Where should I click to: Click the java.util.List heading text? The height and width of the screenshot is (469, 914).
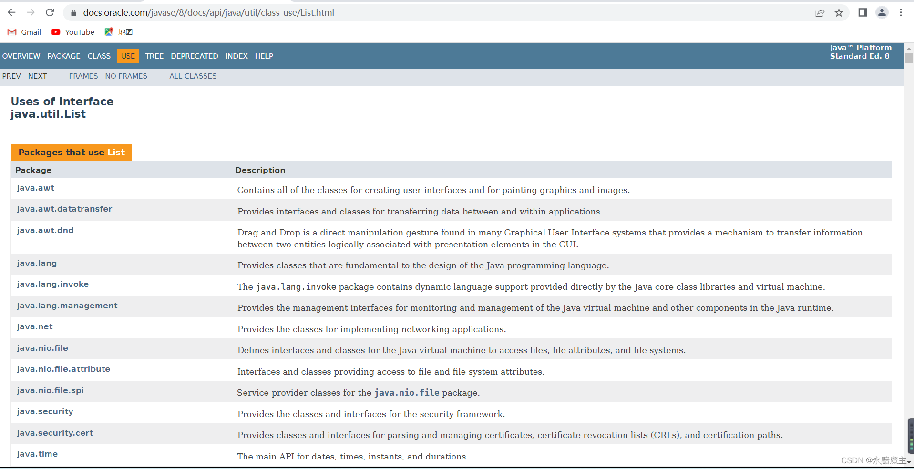coord(48,114)
